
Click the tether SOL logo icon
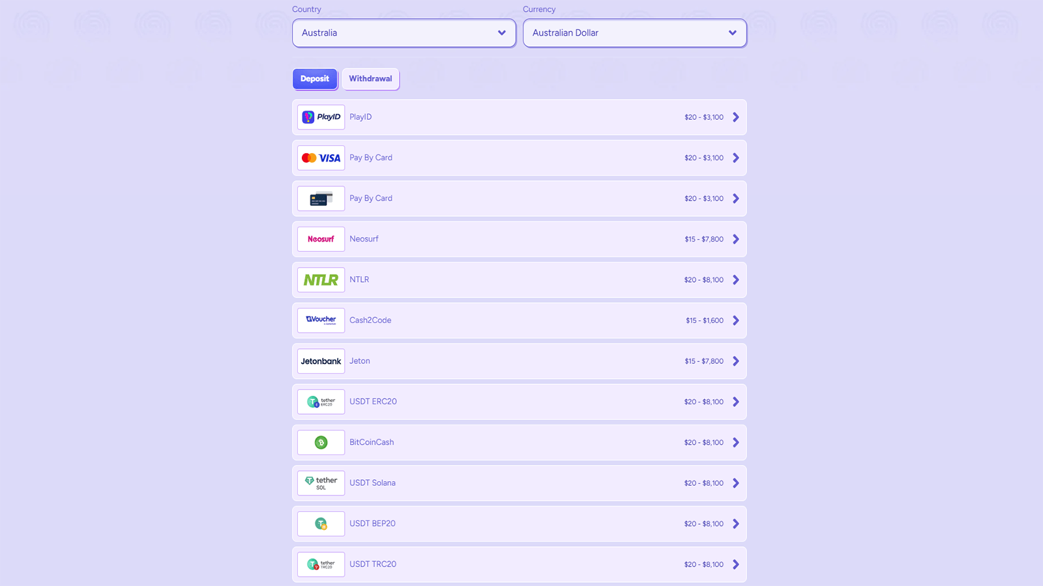click(321, 483)
